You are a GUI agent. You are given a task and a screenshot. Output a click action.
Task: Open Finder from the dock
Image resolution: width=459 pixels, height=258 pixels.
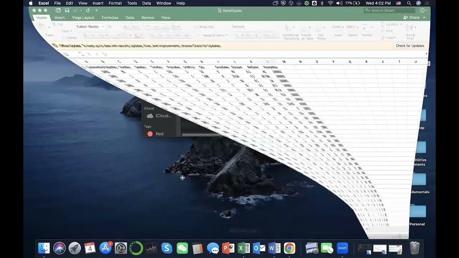[44, 248]
